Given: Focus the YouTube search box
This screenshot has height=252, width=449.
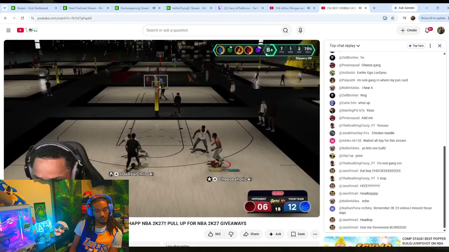Looking at the screenshot, I should point(212,30).
